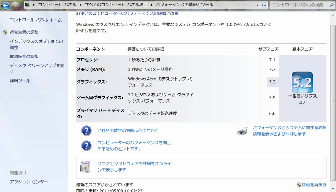Click hard disk subscore 6.6
This screenshot has height=192, width=336.
coord(272,113)
